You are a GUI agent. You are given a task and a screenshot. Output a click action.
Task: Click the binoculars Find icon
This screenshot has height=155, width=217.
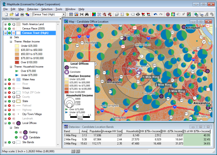87,15
